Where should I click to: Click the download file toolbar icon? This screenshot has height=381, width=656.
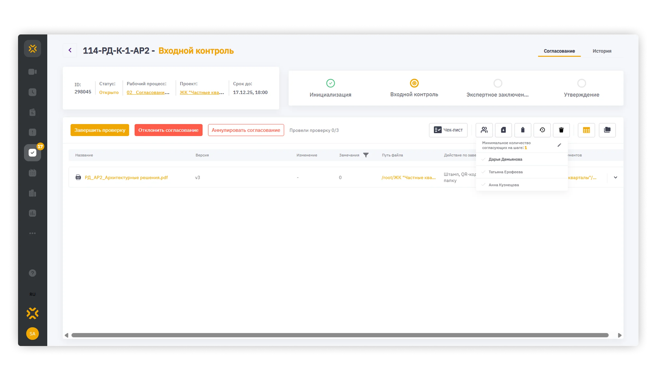click(x=503, y=130)
